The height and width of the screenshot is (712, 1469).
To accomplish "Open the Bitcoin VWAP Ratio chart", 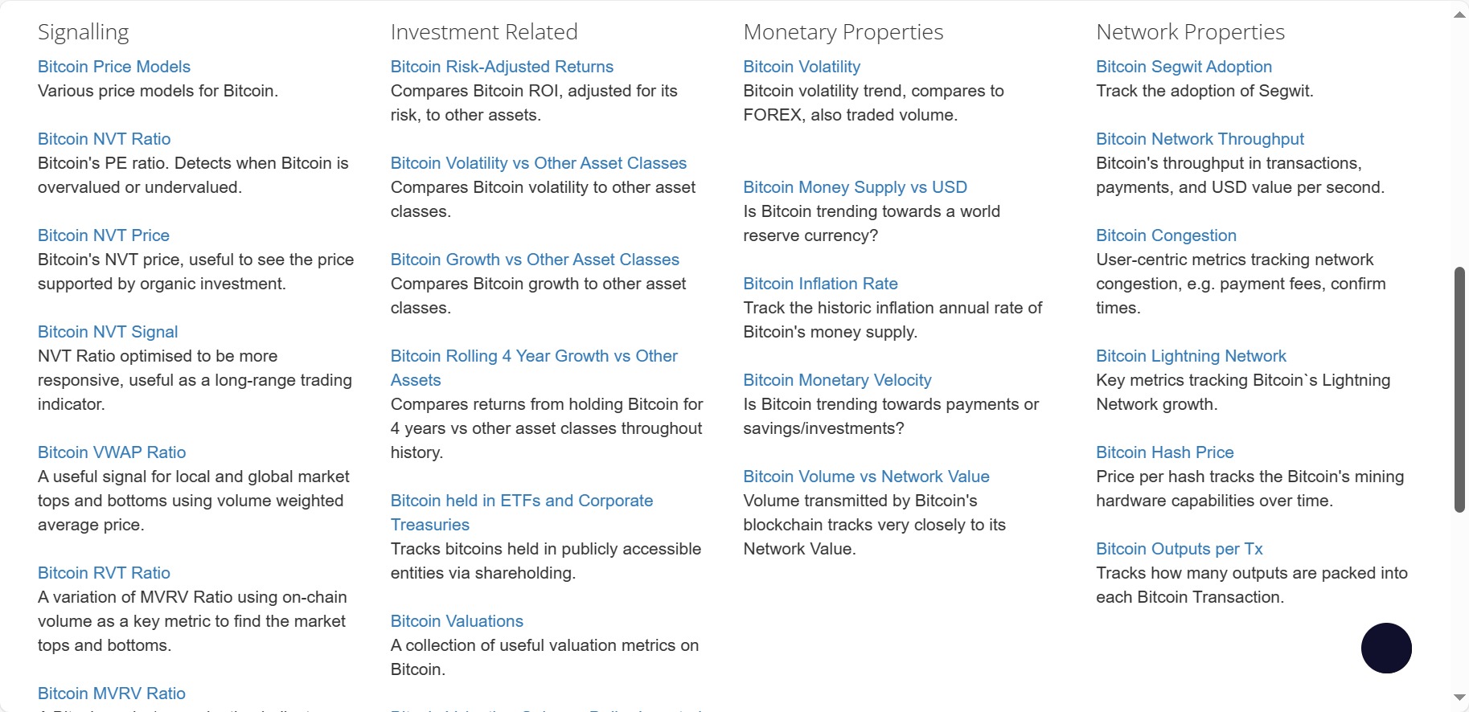I will (x=111, y=452).
